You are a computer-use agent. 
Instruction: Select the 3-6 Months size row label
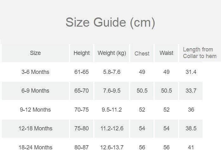tap(35, 72)
